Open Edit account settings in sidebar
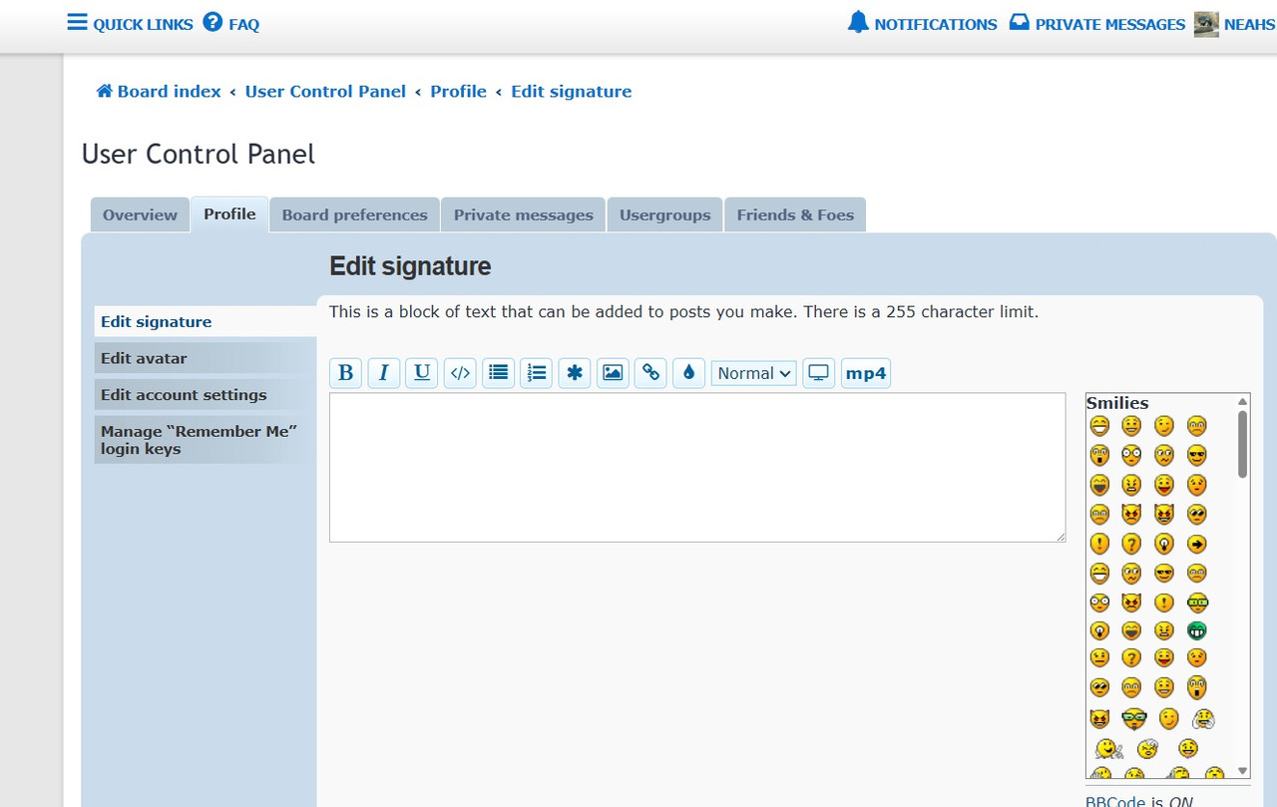 point(206,395)
